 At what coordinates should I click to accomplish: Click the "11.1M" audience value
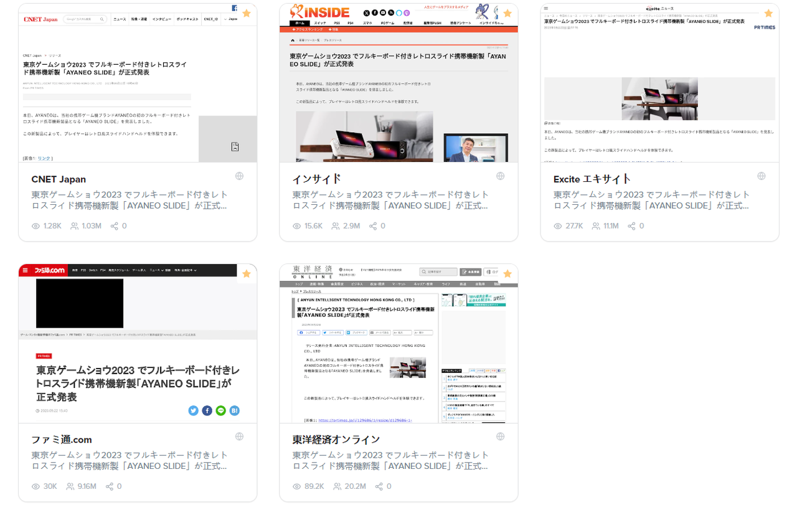[611, 226]
